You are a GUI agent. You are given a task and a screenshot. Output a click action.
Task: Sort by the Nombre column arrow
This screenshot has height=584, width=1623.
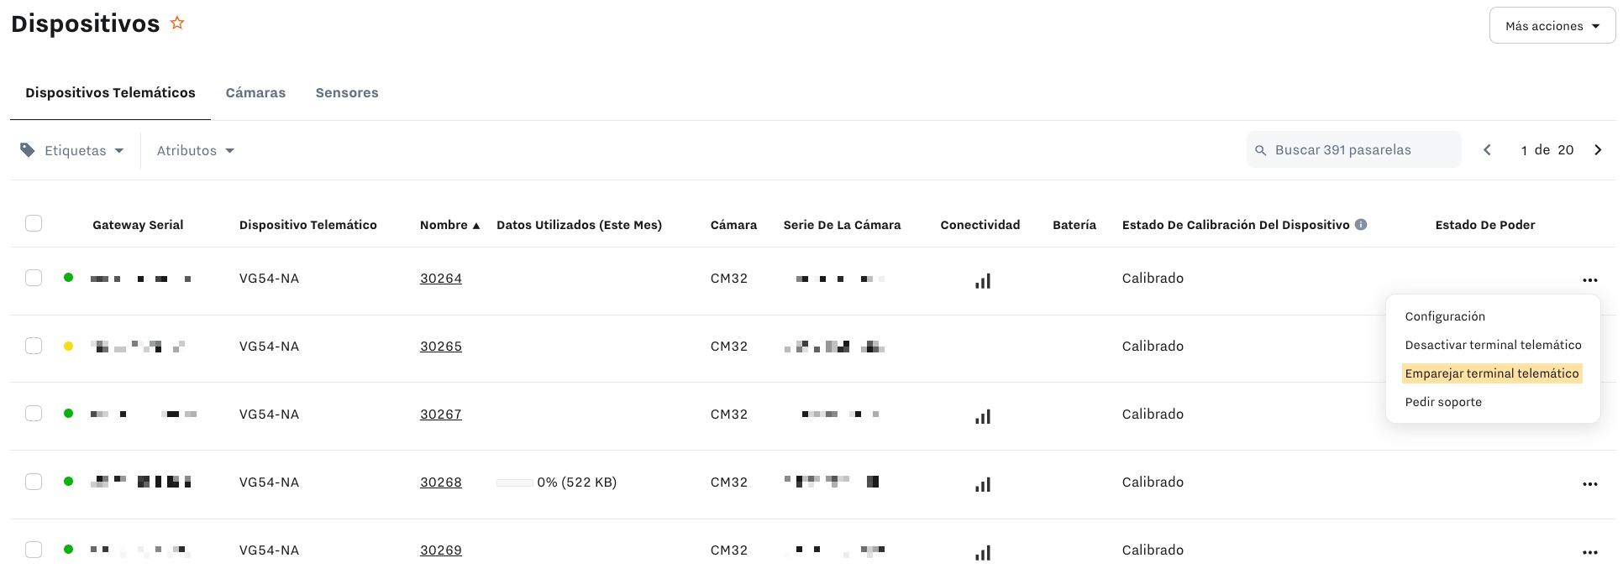(x=476, y=226)
